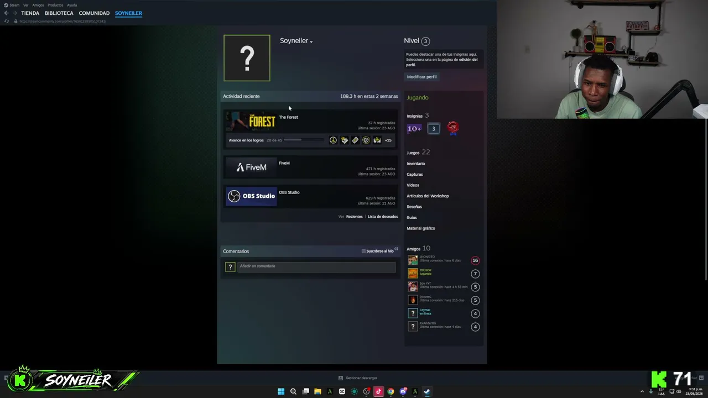Open Windows taskbar search
The height and width of the screenshot is (398, 708).
[x=293, y=391]
